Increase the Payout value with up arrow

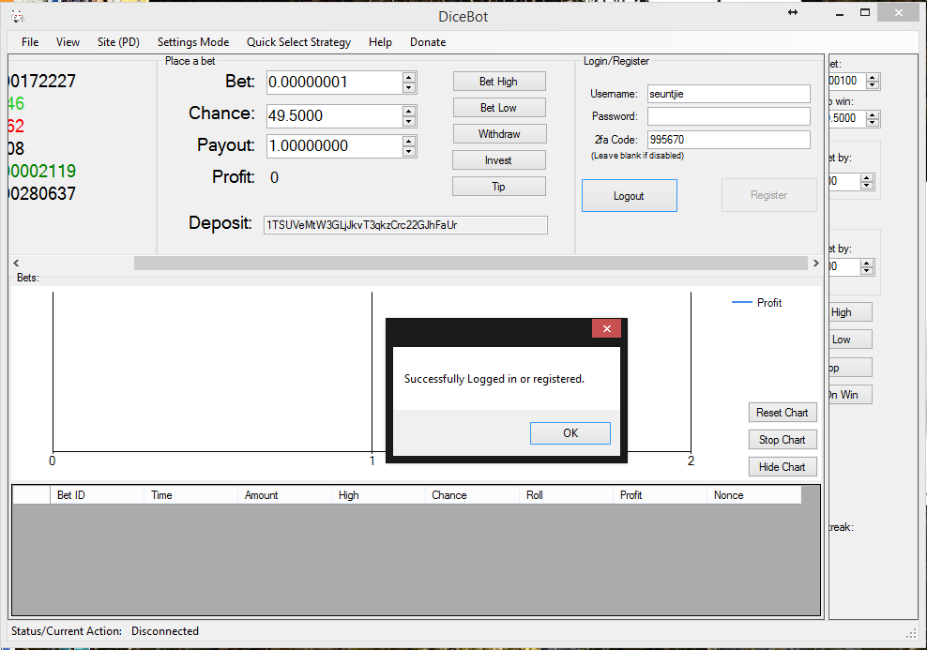click(x=408, y=141)
